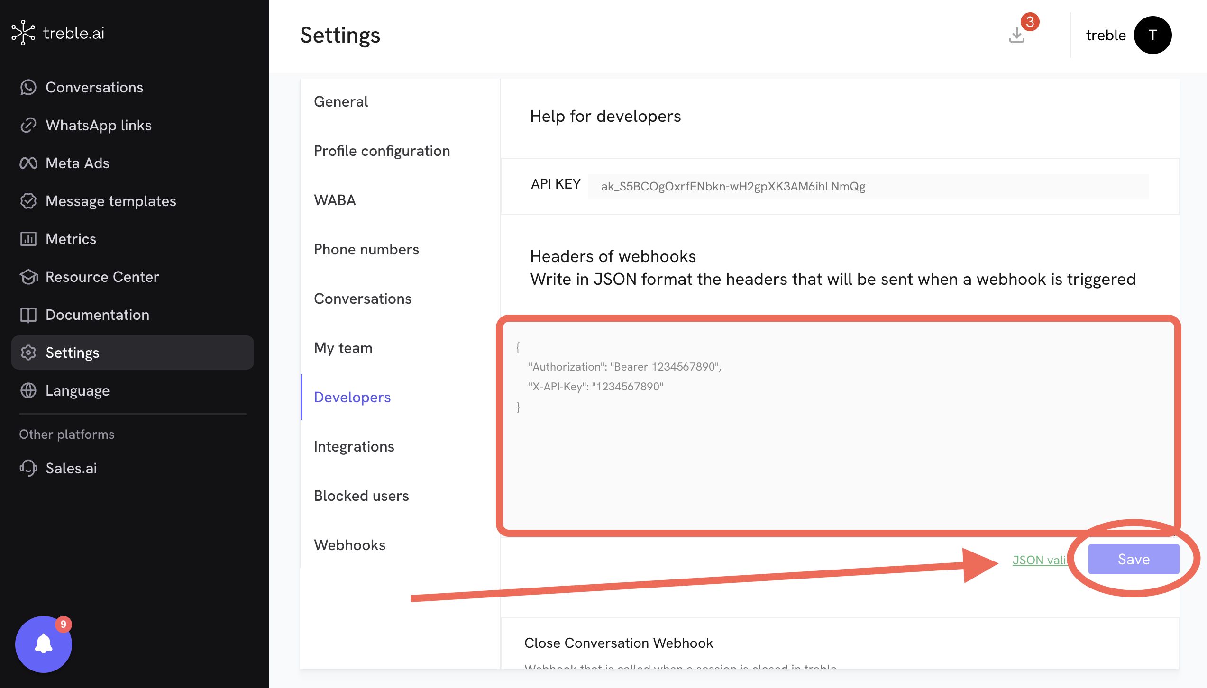Click the Settings page title
Image resolution: width=1207 pixels, height=688 pixels.
tap(340, 35)
